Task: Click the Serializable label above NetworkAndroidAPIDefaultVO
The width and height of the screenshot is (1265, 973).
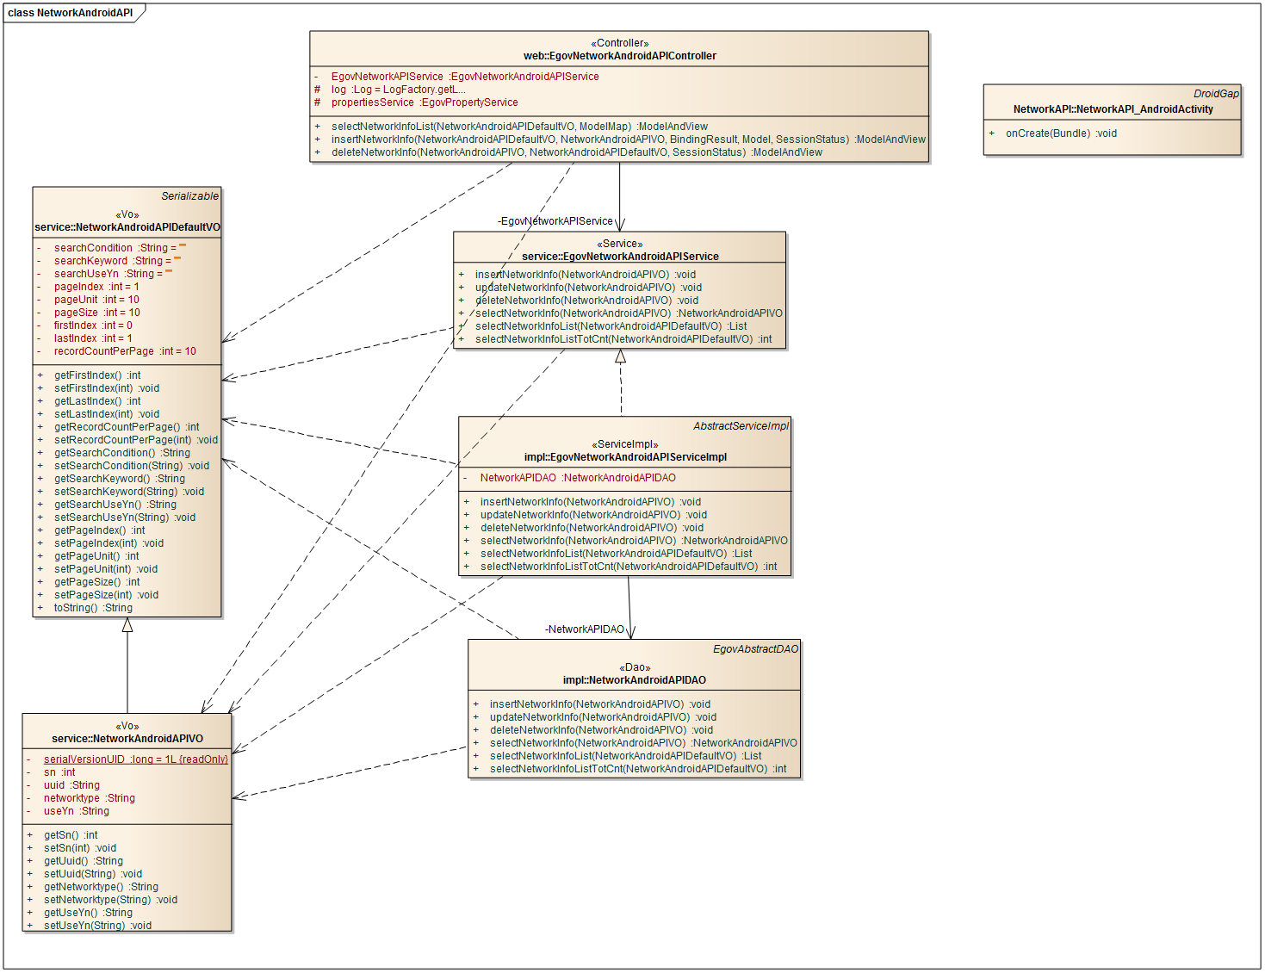Action: [189, 196]
